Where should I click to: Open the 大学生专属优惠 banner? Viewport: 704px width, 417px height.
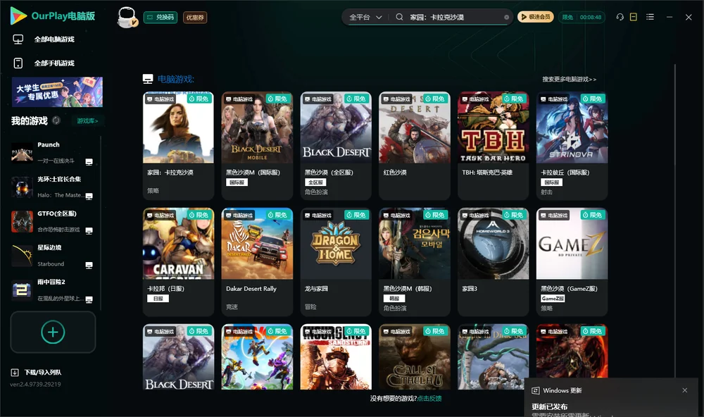tap(58, 92)
